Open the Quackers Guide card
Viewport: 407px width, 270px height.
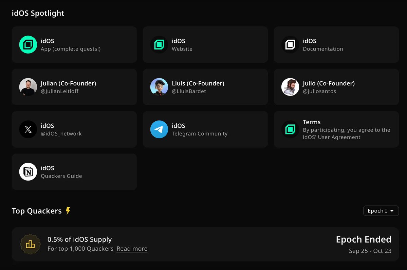(74, 172)
